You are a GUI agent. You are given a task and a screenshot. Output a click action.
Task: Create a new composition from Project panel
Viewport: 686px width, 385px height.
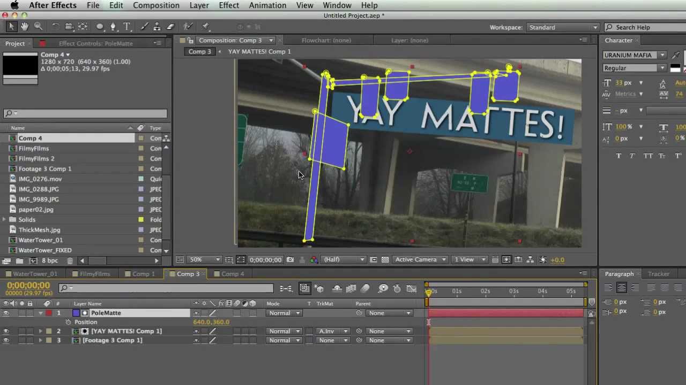pos(33,261)
